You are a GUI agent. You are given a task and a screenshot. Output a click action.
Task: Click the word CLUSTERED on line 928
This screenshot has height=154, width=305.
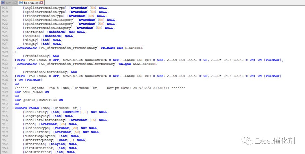[134, 48]
